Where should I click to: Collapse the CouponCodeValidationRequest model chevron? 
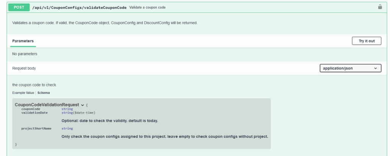(x=83, y=105)
